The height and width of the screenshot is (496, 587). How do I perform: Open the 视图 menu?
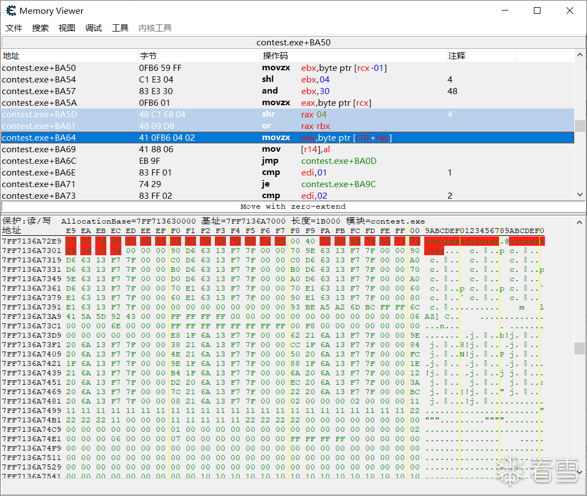click(x=67, y=28)
